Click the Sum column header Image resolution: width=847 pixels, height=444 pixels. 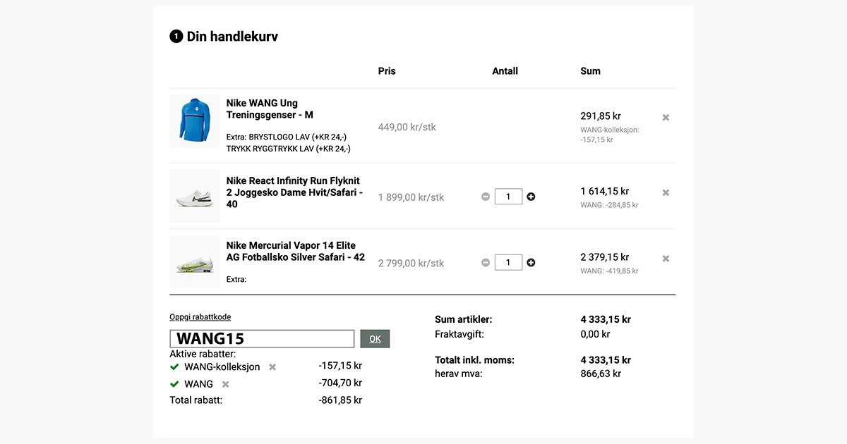coord(591,71)
